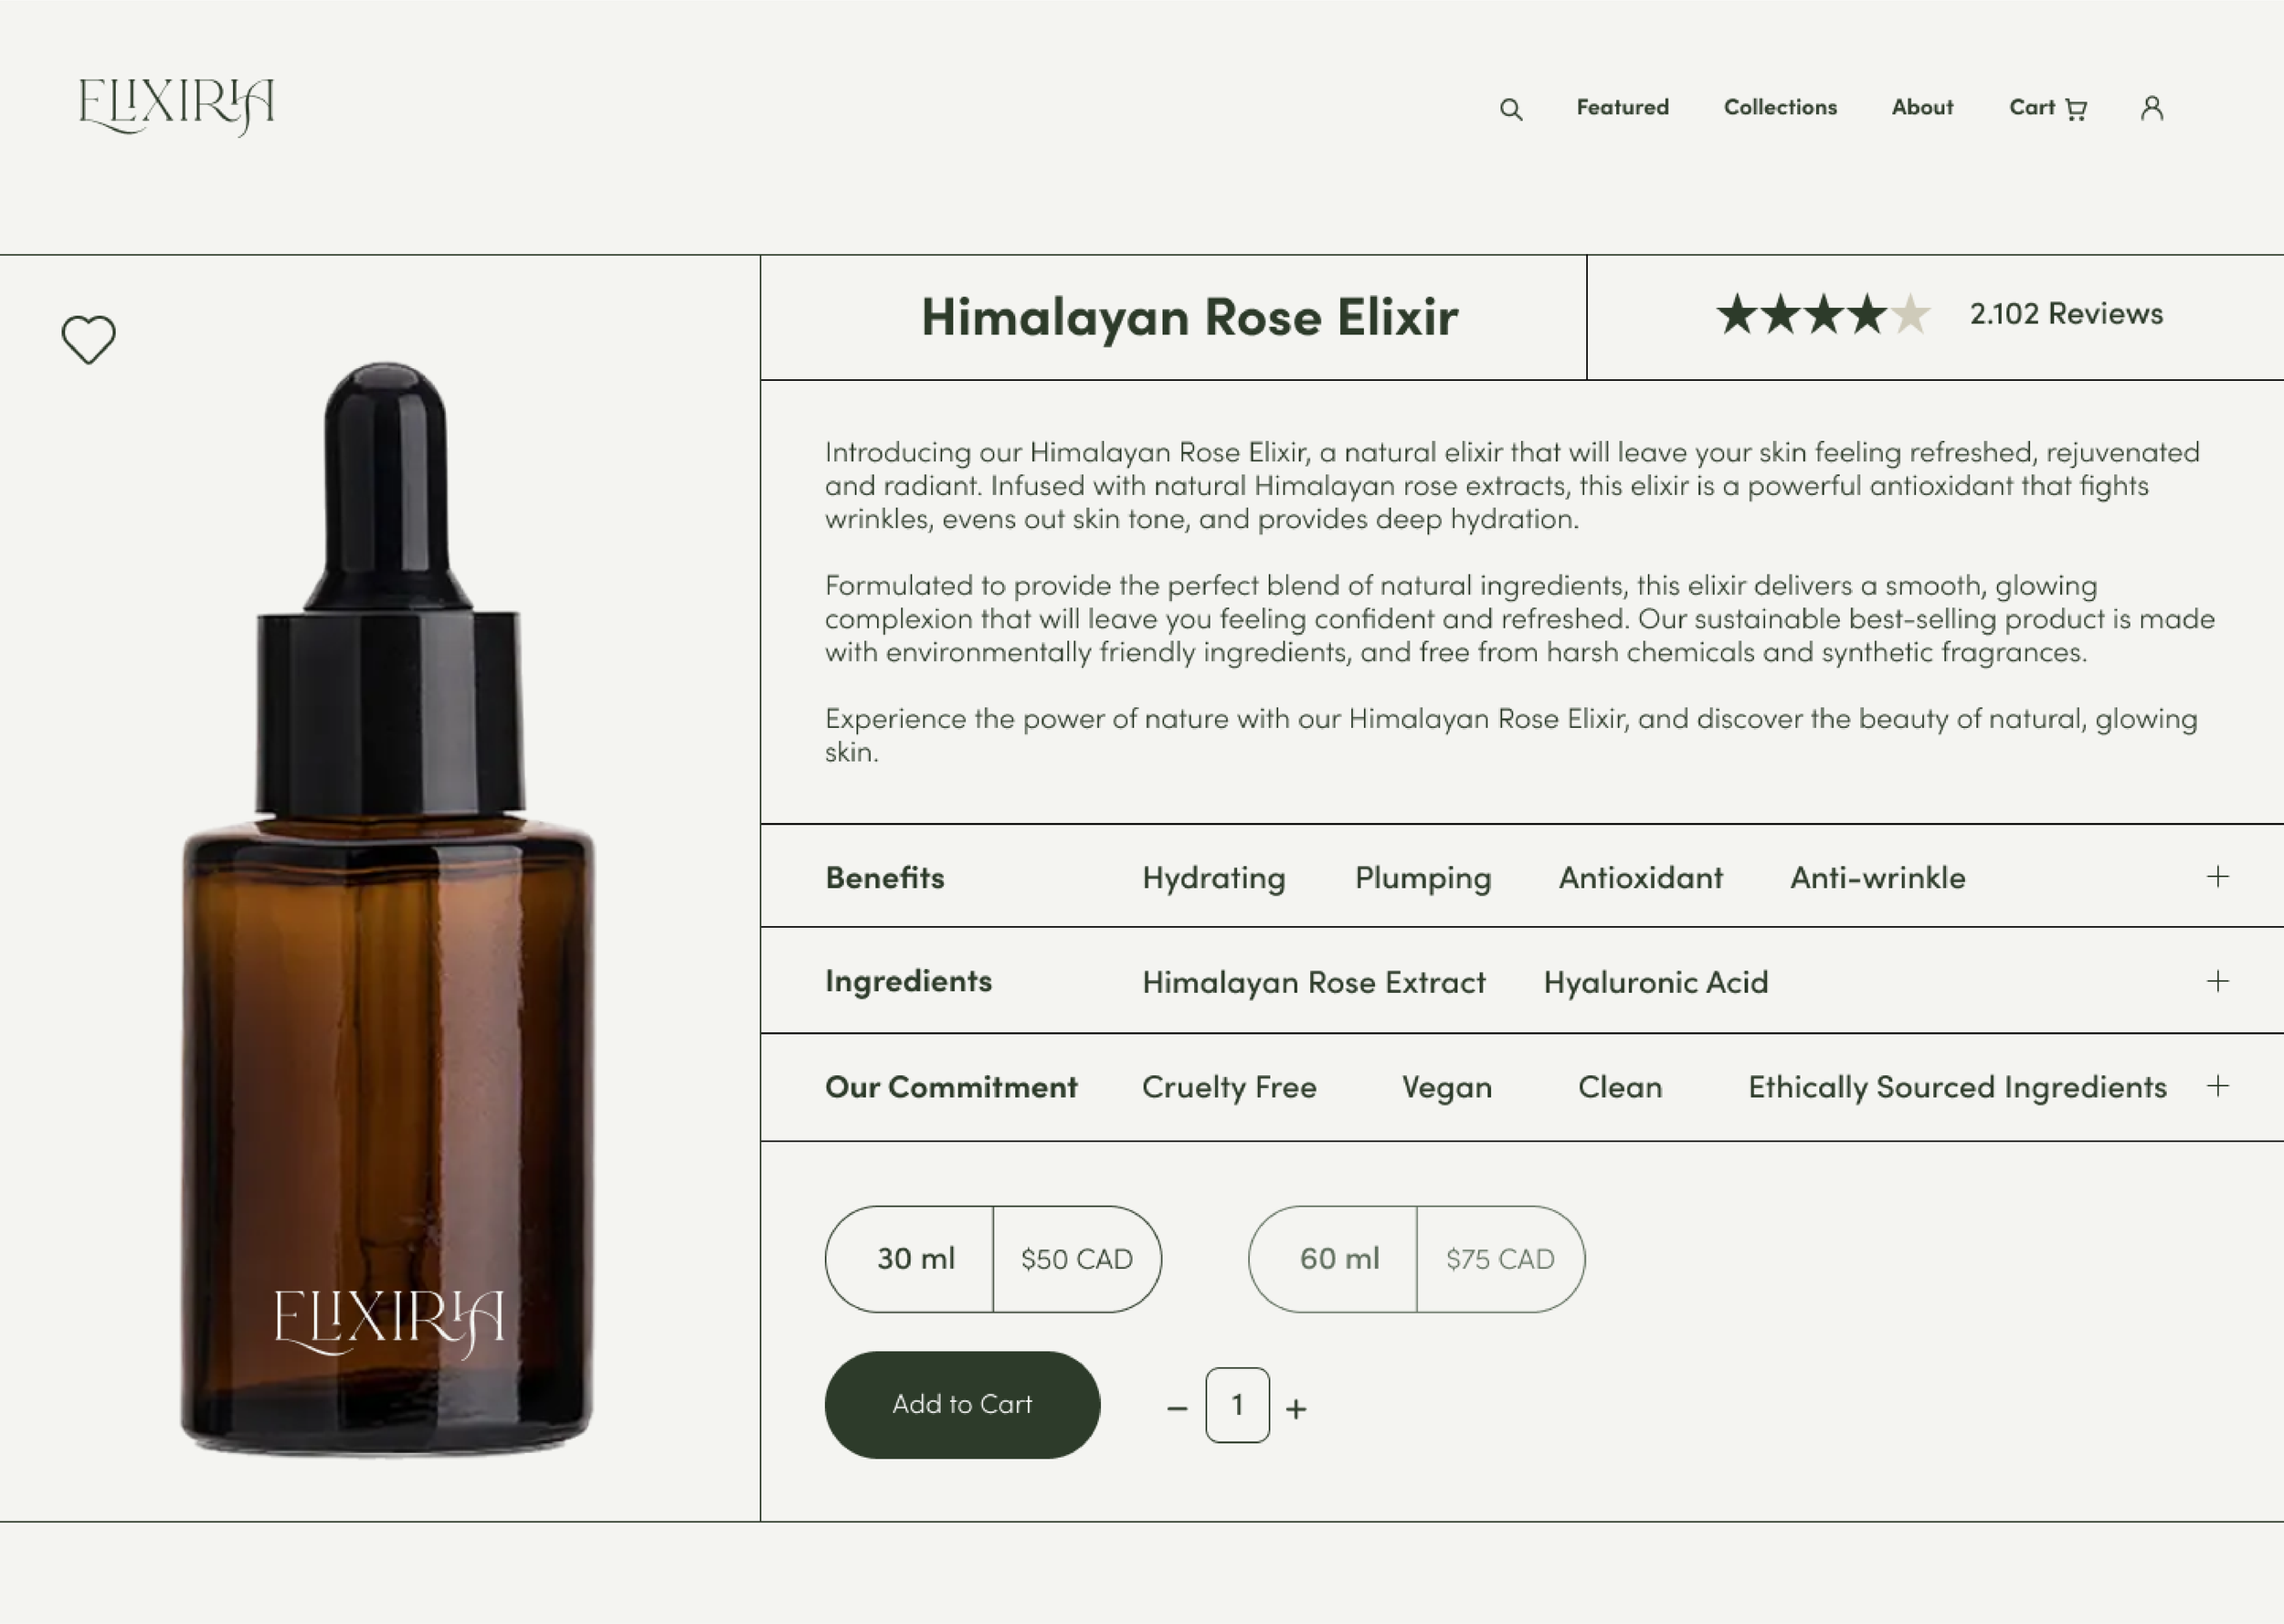Viewport: 2284px width, 1624px height.
Task: Expand the Our Commitment section
Action: pyautogui.click(x=2217, y=1086)
